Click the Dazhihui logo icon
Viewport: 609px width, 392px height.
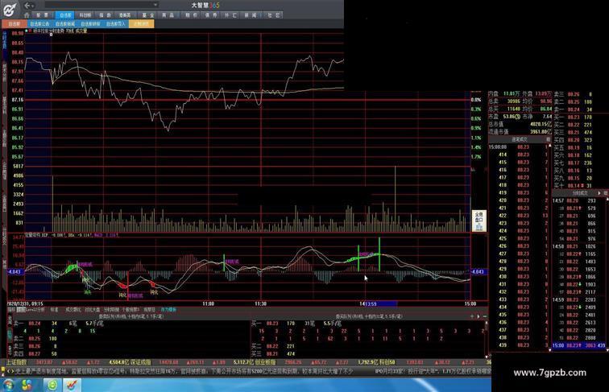point(10,9)
